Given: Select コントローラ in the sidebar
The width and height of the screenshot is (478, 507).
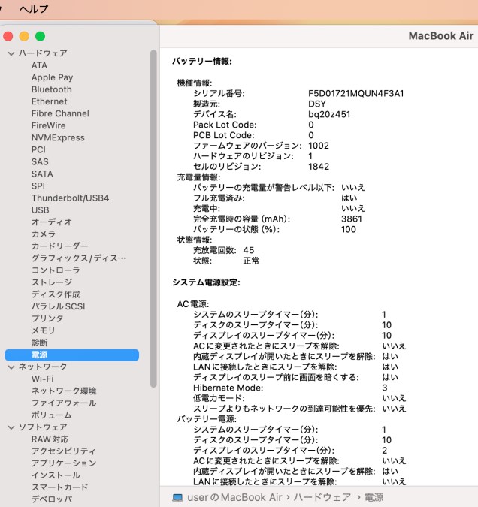Looking at the screenshot, I should [56, 270].
